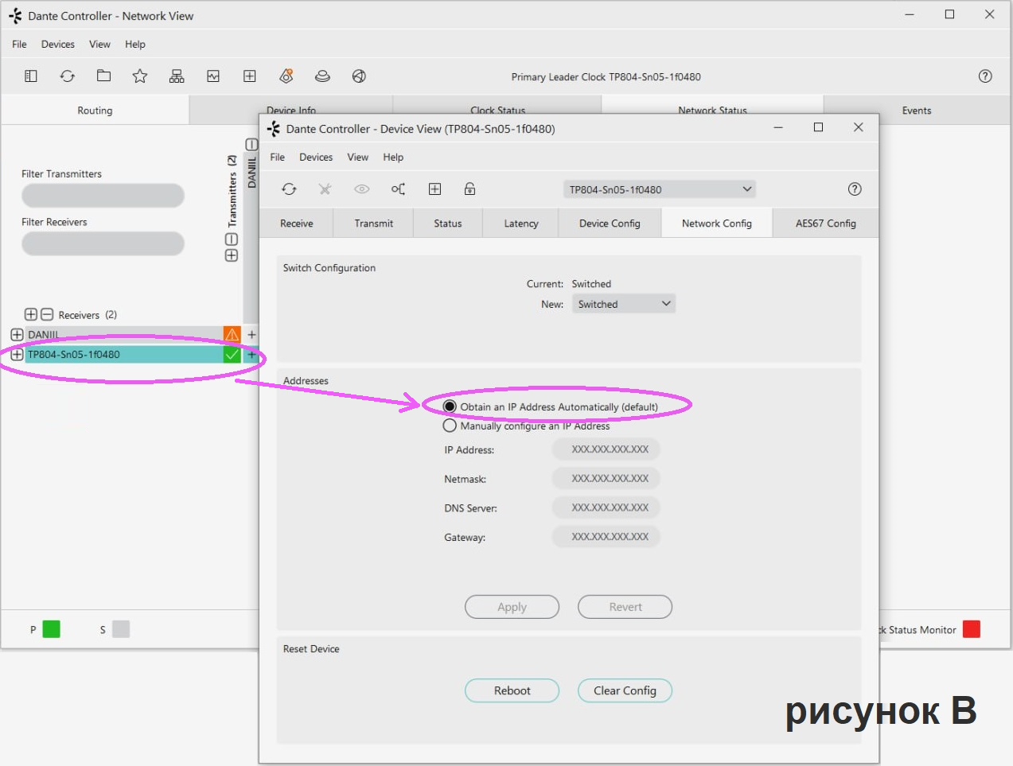The width and height of the screenshot is (1013, 766).
Task: Click the star favorites icon in main toolbar
Action: point(140,76)
